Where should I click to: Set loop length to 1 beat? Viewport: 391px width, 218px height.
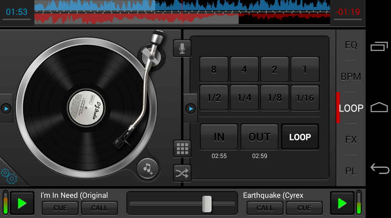tap(305, 70)
